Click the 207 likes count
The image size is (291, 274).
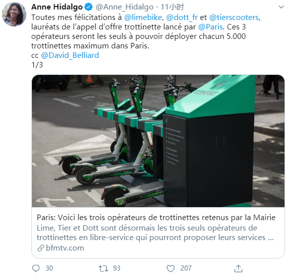click(x=186, y=268)
